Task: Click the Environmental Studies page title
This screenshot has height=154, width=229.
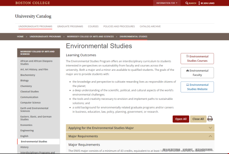Action: click(99, 46)
